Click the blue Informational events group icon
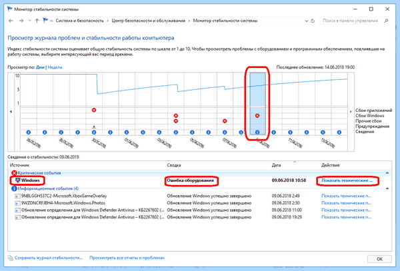The image size is (400, 271). 14,188
